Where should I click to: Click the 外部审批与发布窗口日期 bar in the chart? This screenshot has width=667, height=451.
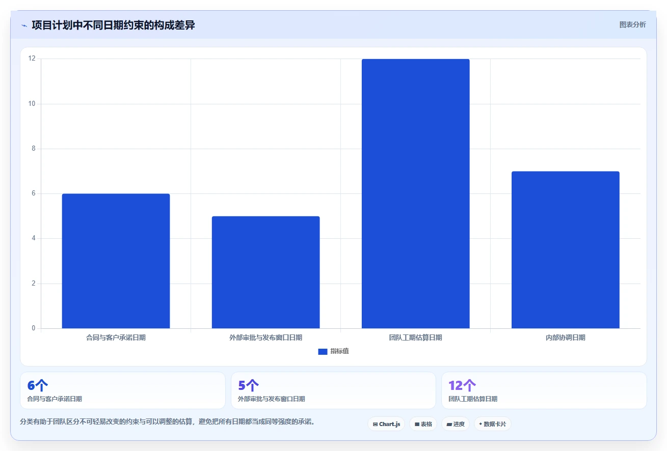click(265, 272)
